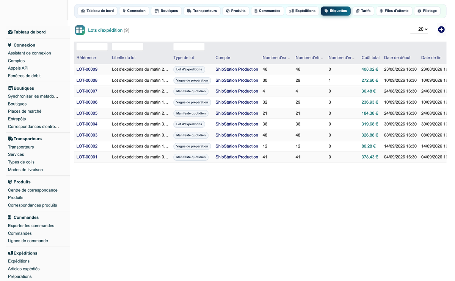Open Places de marché in sidebar
Viewport: 455px width, 281px height.
tap(25, 112)
